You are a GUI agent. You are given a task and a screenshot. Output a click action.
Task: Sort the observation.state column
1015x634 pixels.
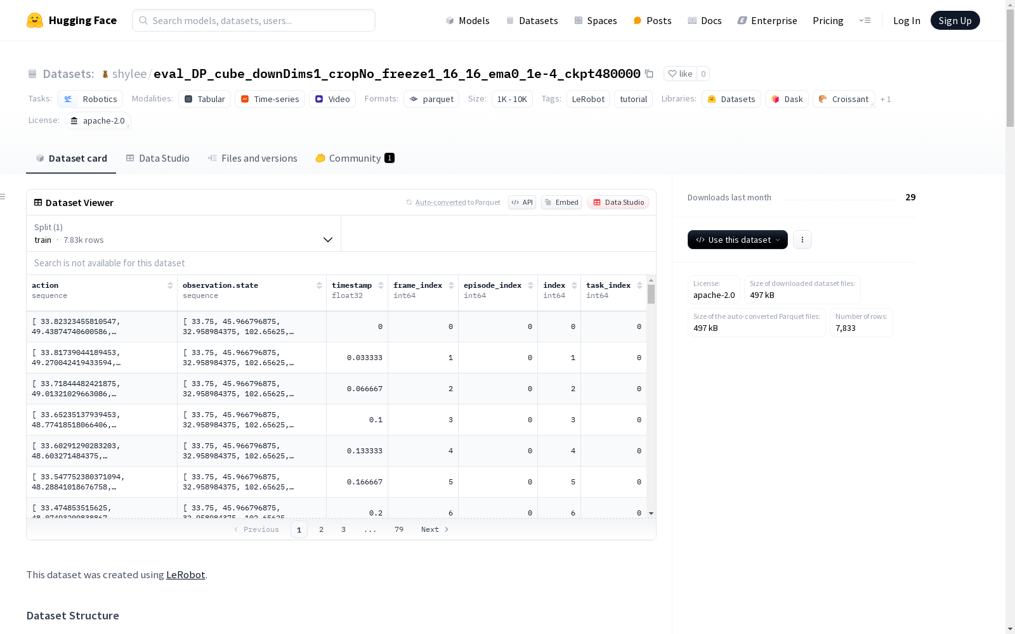pos(319,285)
